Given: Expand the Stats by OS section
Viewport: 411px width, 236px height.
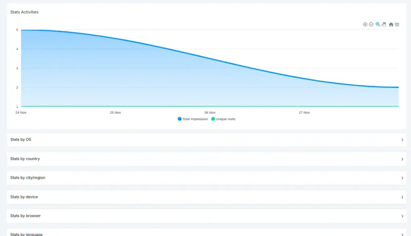Looking at the screenshot, I should click(x=205, y=140).
